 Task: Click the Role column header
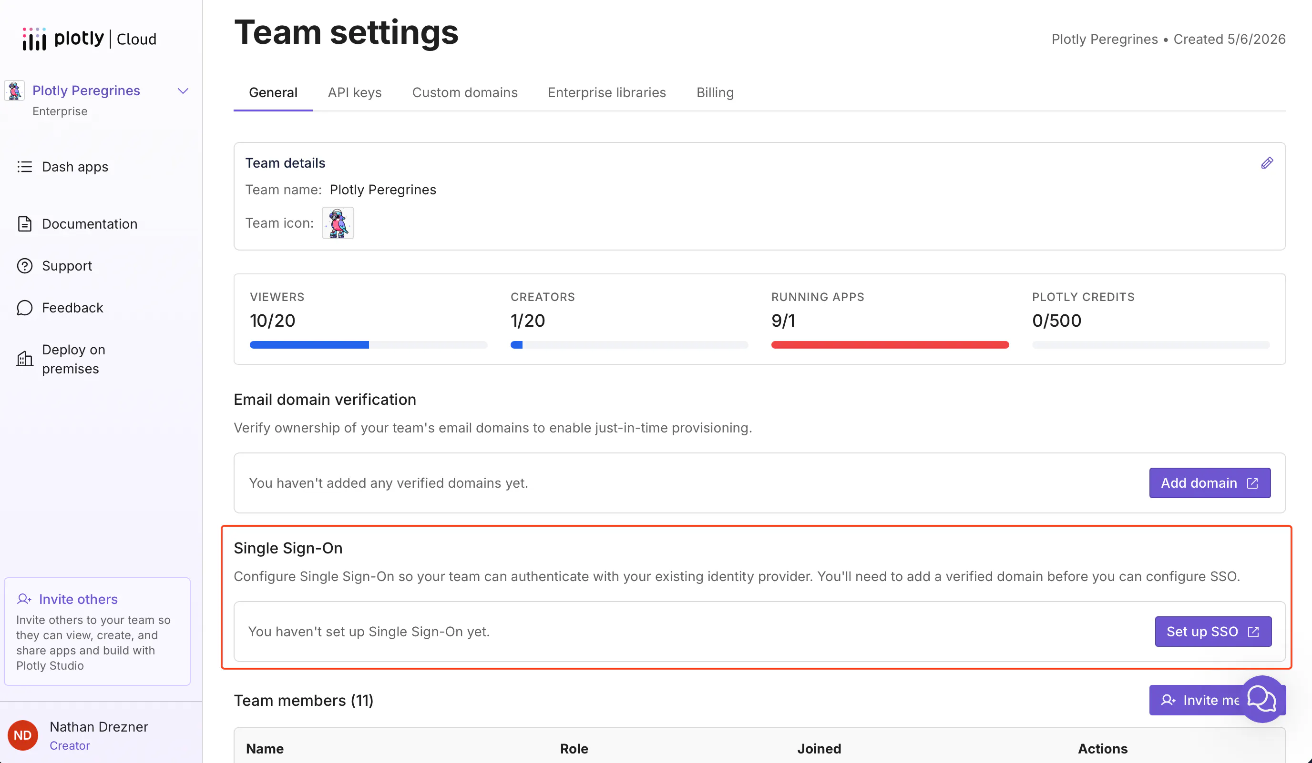pos(574,748)
